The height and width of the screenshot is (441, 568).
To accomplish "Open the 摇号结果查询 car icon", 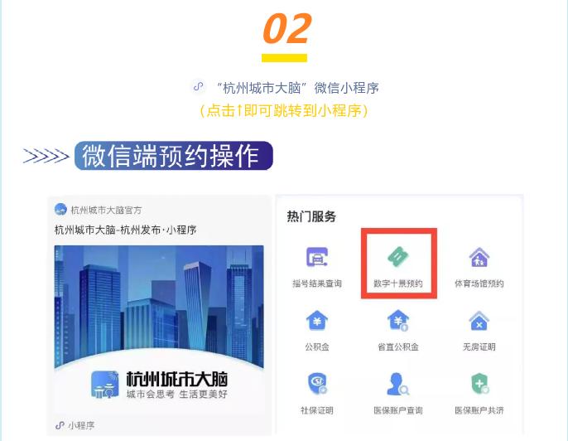I will (317, 257).
